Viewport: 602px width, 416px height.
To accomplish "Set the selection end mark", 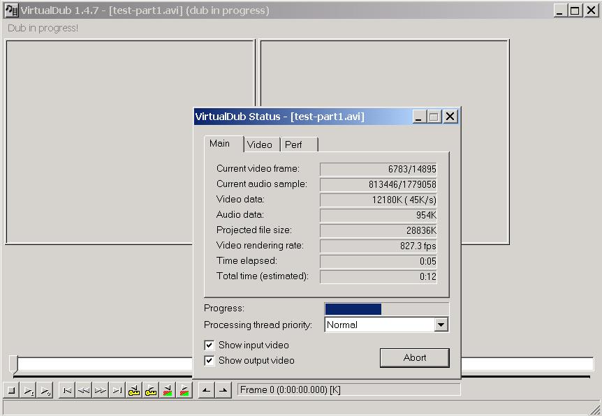I will tap(223, 390).
